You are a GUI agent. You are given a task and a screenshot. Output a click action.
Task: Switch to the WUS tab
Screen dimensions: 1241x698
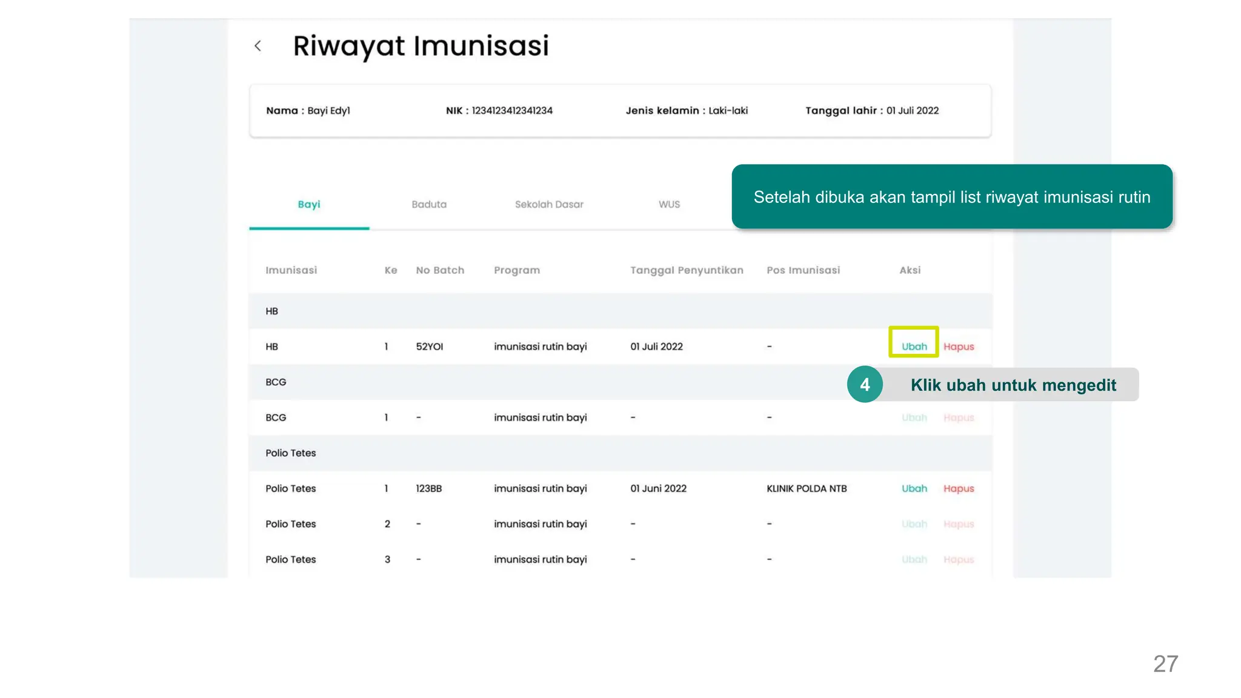click(669, 205)
